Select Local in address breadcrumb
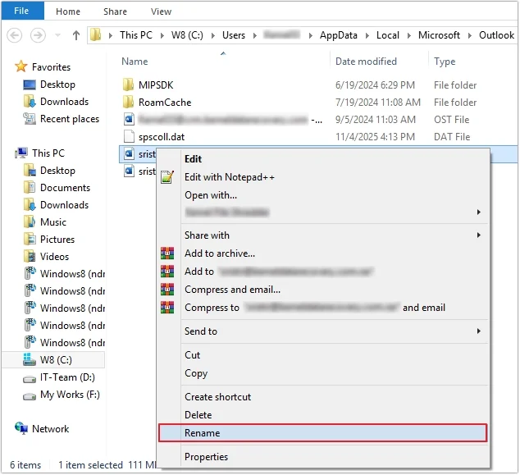The width and height of the screenshot is (520, 475). pos(387,35)
